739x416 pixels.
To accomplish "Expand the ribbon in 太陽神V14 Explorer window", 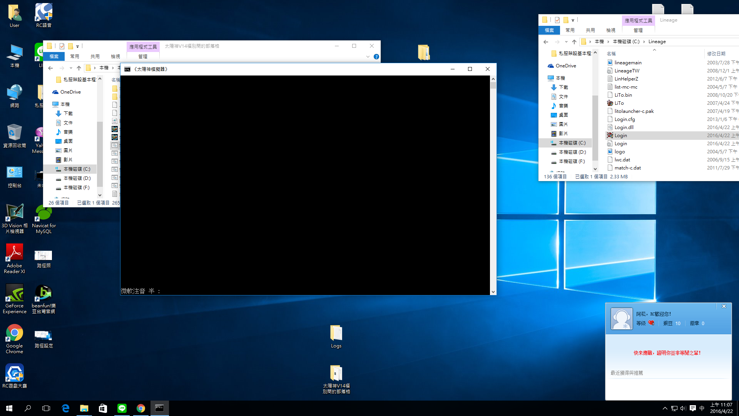I will [368, 57].
